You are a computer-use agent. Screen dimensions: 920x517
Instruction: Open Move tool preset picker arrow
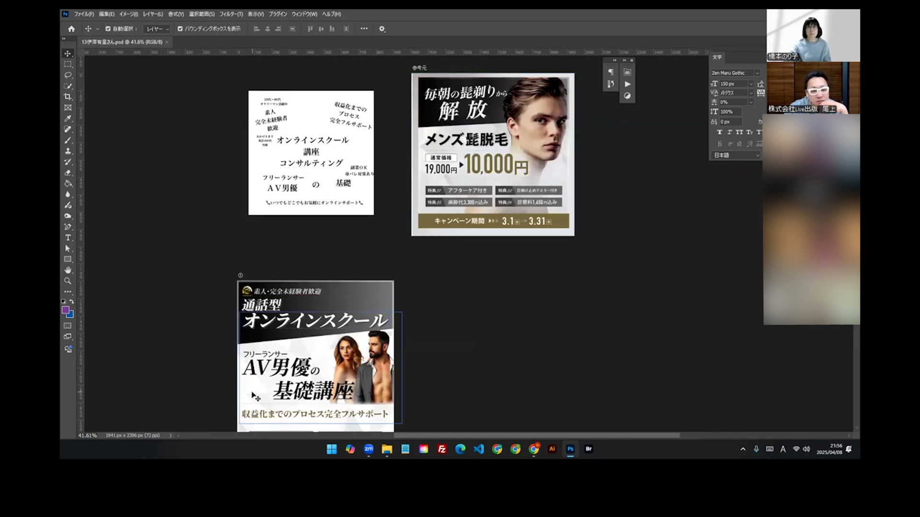(97, 29)
